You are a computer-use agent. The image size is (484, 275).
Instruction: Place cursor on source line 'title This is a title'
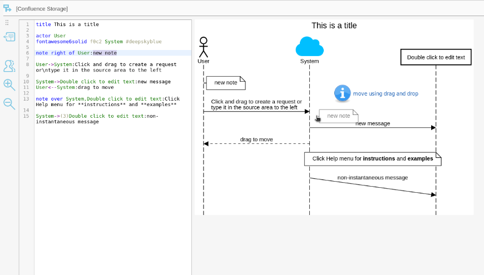67,24
